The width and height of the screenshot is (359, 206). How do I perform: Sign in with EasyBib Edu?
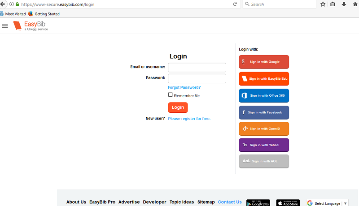[x=264, y=79]
